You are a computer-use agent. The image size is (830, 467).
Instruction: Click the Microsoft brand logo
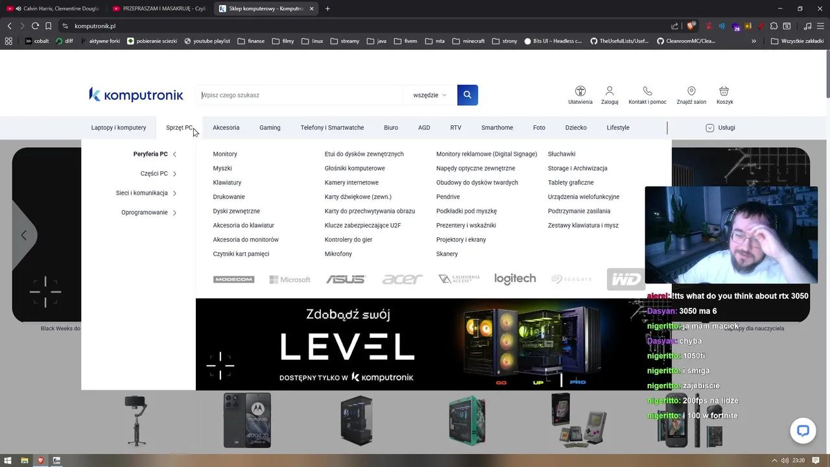tap(290, 280)
